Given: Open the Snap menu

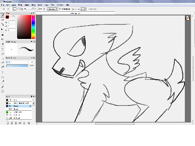Looking at the screenshot, I should 33,5.
